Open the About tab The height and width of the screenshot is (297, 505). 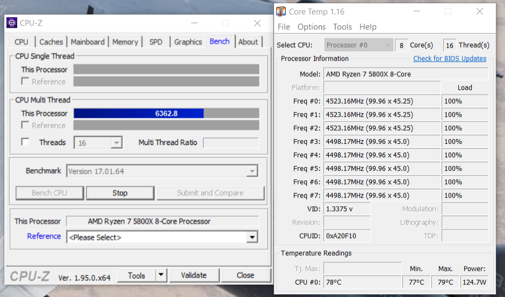point(248,42)
